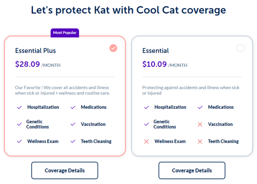Click the Essential plan title
This screenshot has height=184, width=257.
pyautogui.click(x=155, y=51)
